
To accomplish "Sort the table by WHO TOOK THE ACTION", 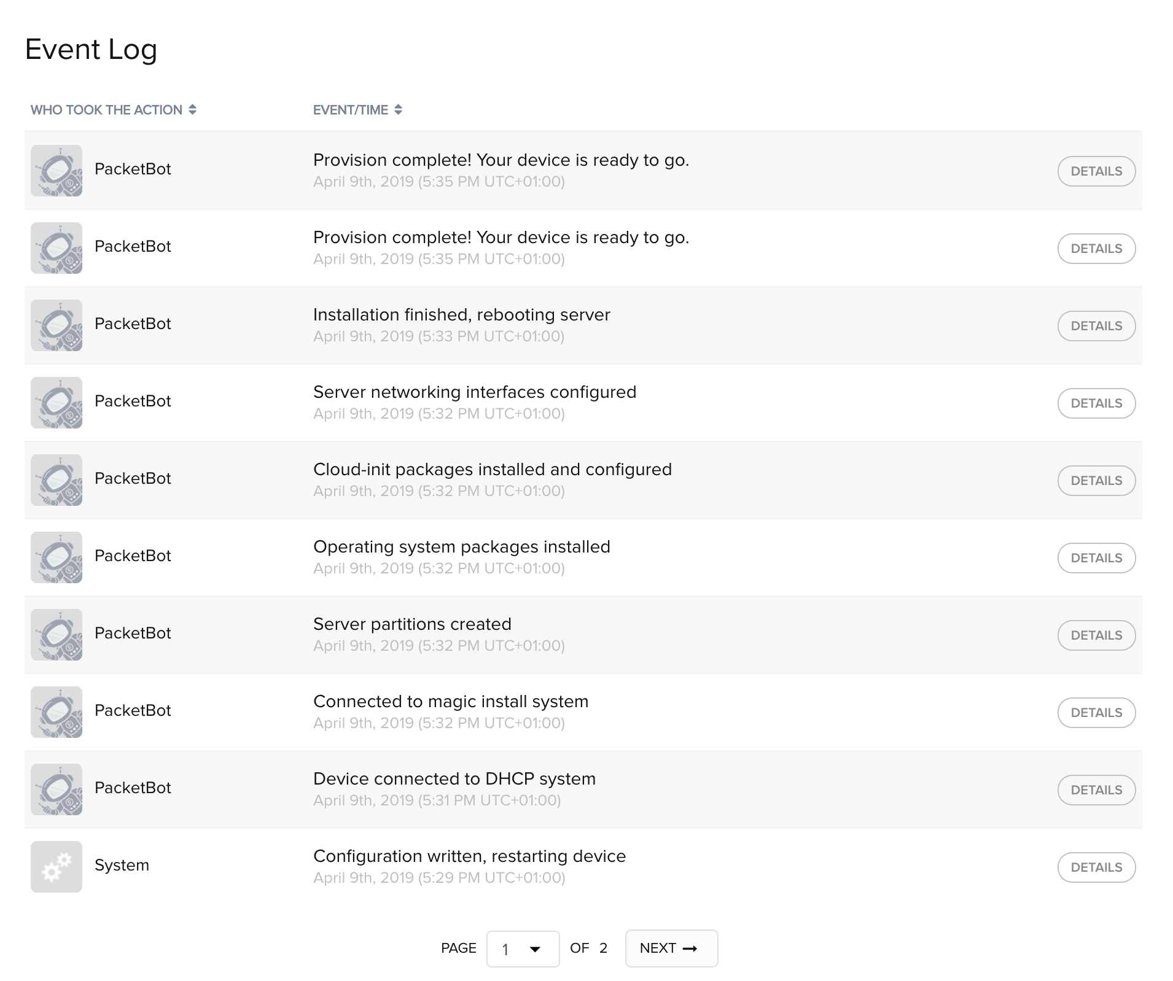I will click(x=192, y=110).
